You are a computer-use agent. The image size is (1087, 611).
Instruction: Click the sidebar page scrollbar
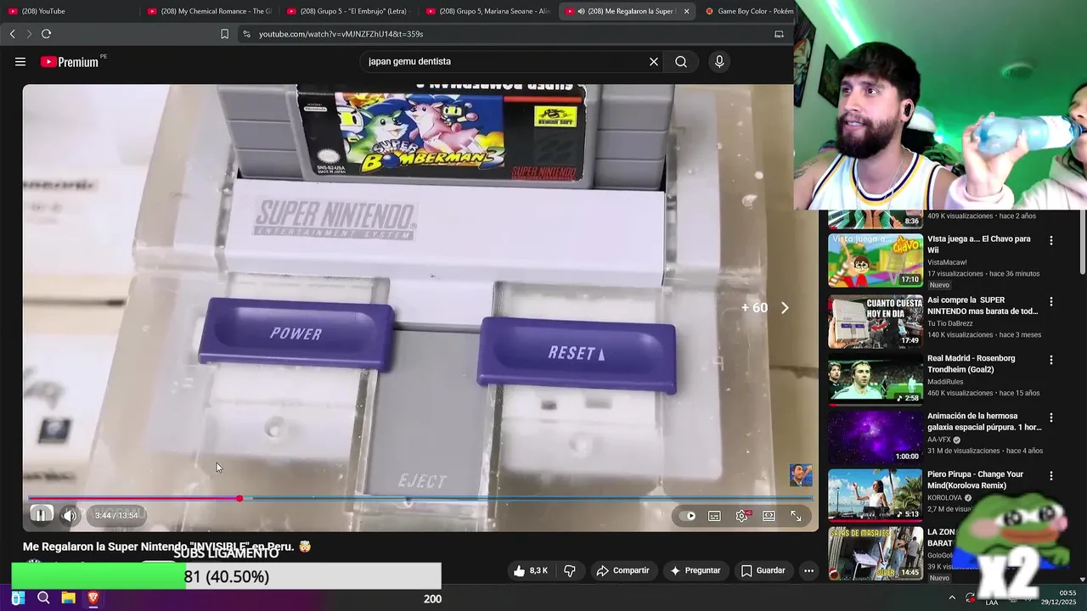pos(1082,242)
